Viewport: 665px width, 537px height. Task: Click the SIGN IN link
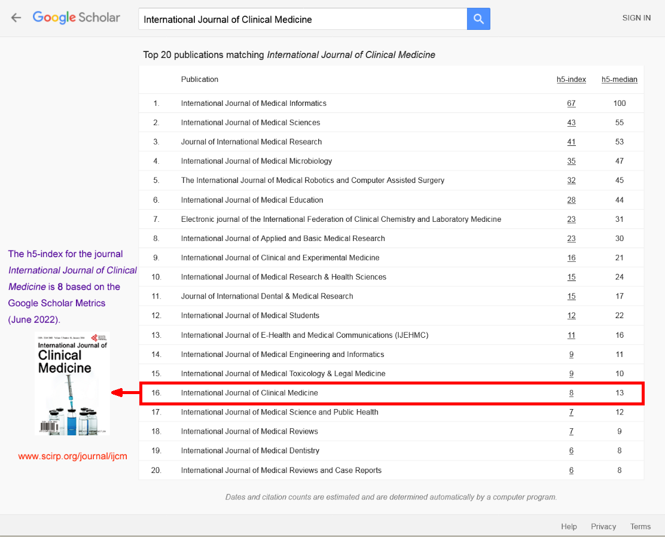click(x=636, y=18)
